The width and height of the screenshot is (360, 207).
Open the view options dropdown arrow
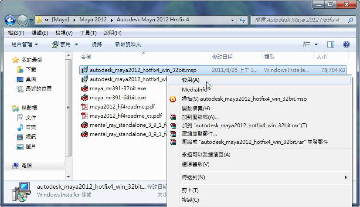point(316,44)
